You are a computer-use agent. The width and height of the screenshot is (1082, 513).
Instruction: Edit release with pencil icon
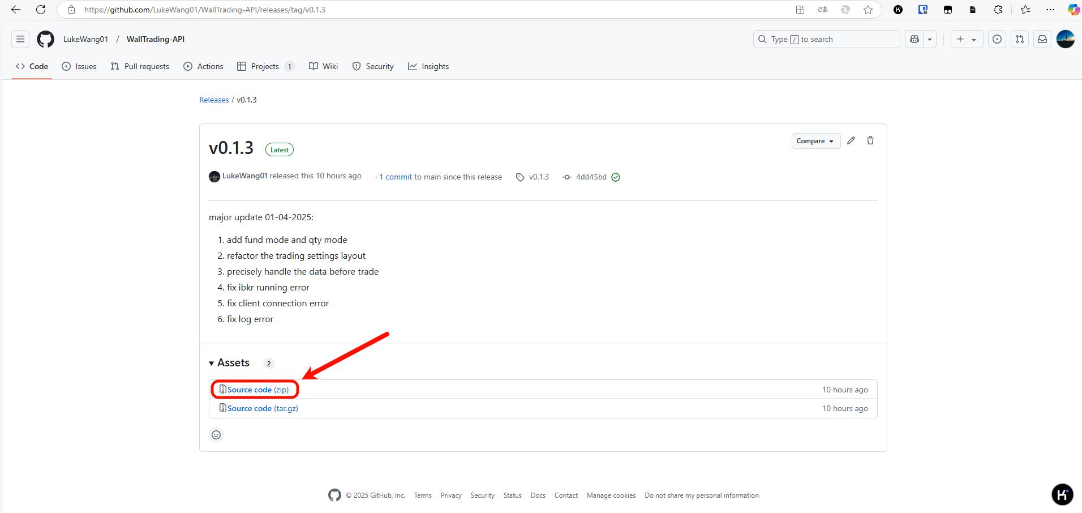pos(851,140)
